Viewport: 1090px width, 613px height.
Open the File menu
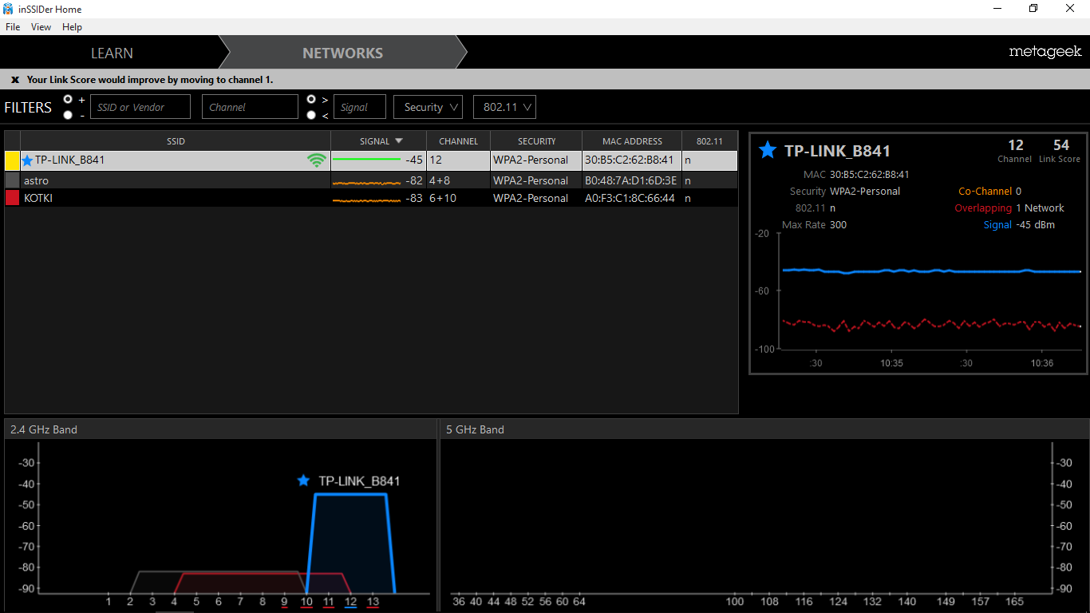coord(13,27)
